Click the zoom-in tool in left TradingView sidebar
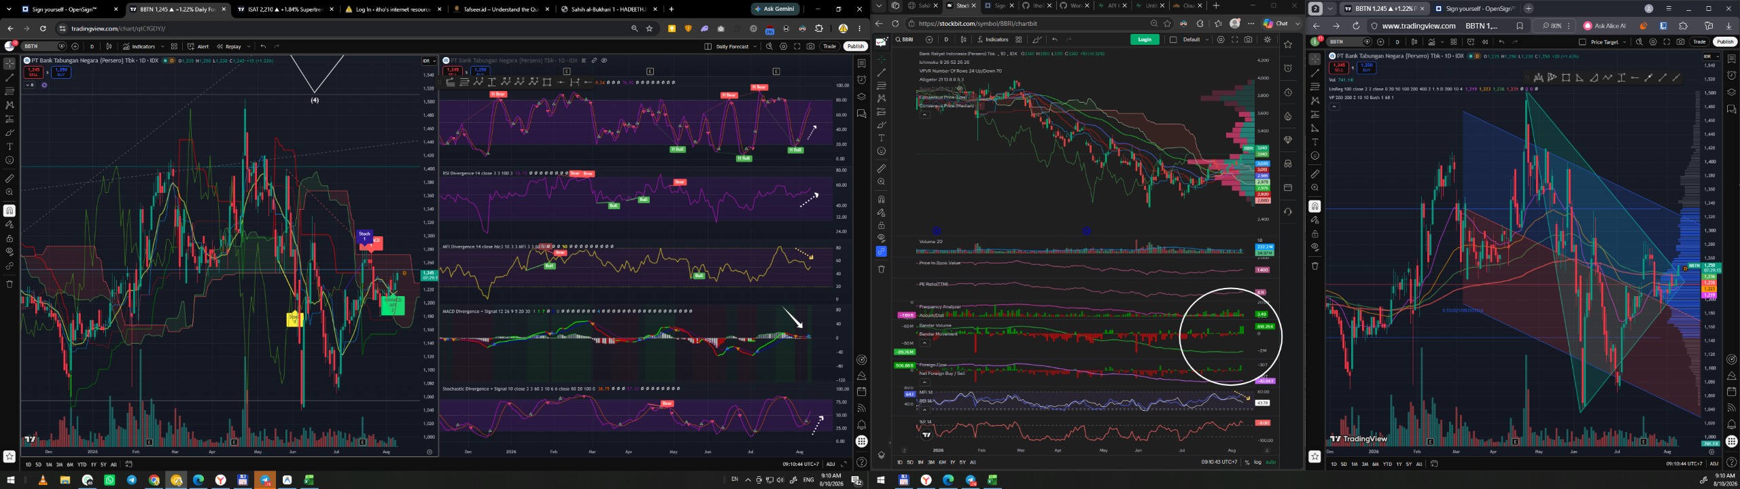1740x489 pixels. tap(10, 192)
